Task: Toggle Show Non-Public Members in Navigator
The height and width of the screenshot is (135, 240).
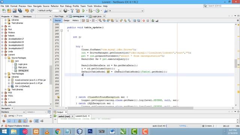Action: click(x=20, y=121)
